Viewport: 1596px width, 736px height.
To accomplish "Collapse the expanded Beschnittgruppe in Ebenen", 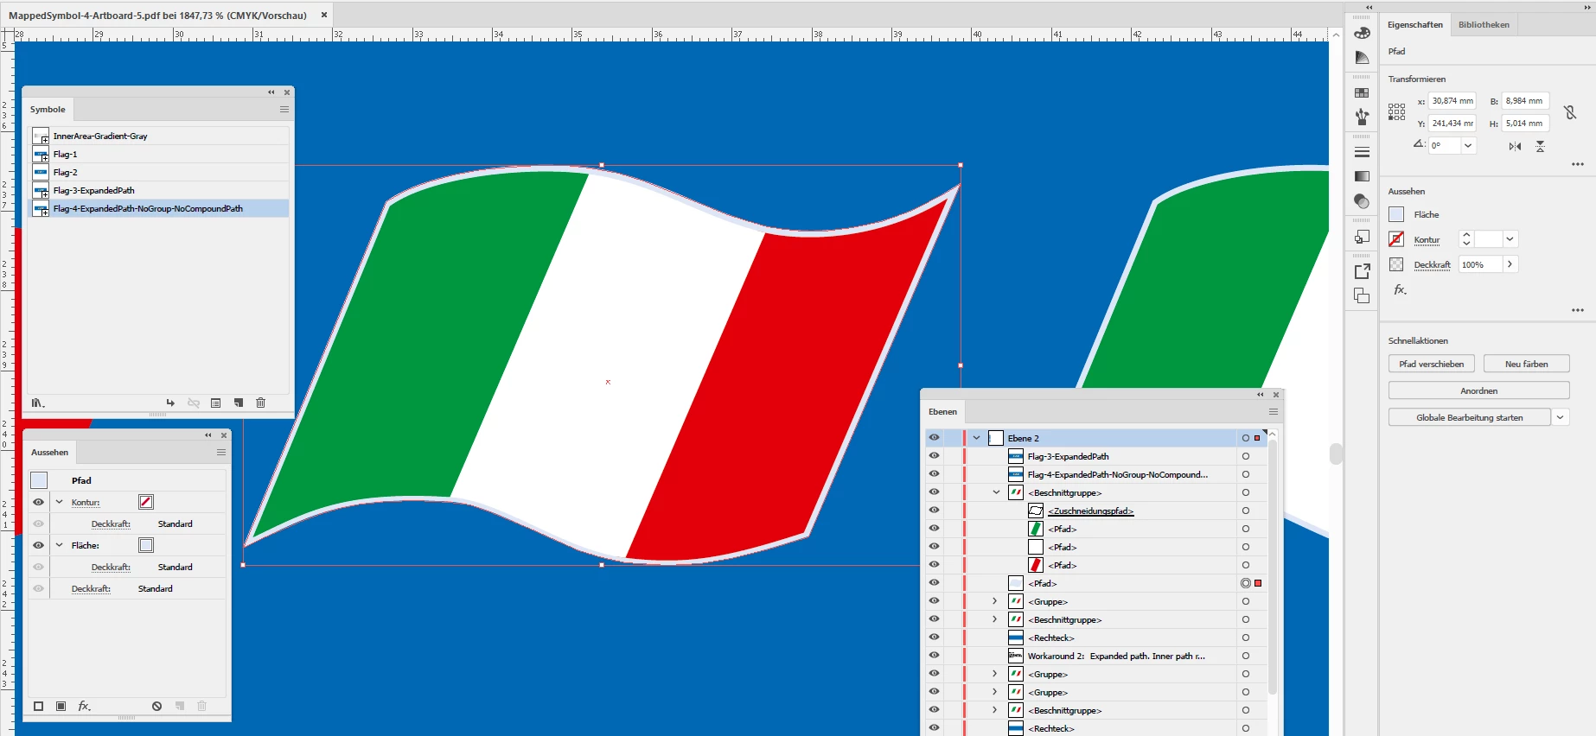I will (996, 492).
